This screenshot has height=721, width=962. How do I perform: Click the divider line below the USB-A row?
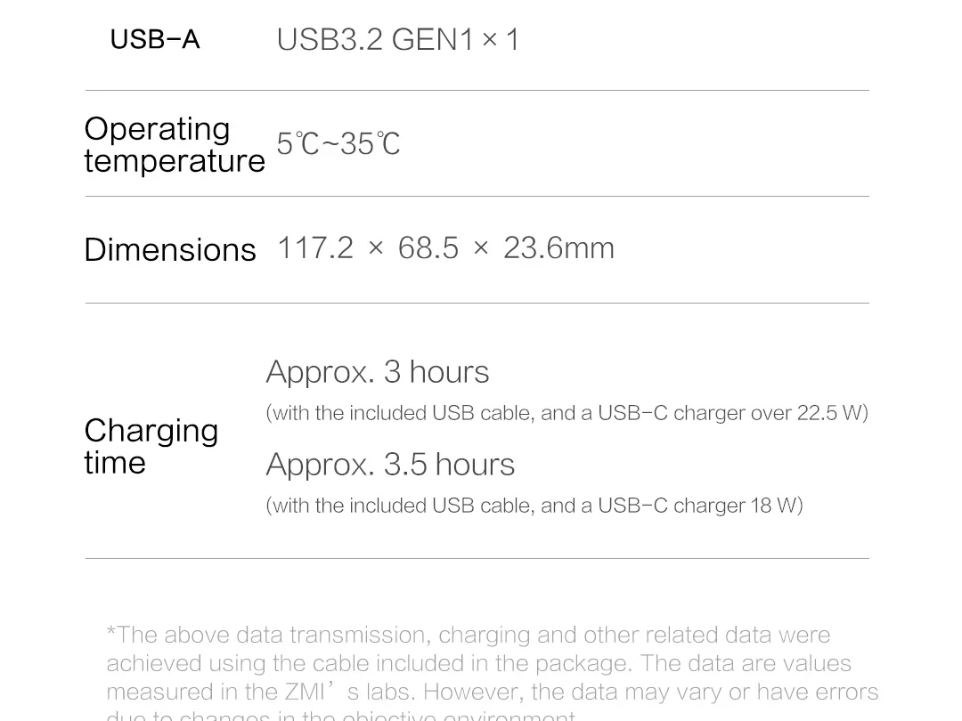coord(477,90)
